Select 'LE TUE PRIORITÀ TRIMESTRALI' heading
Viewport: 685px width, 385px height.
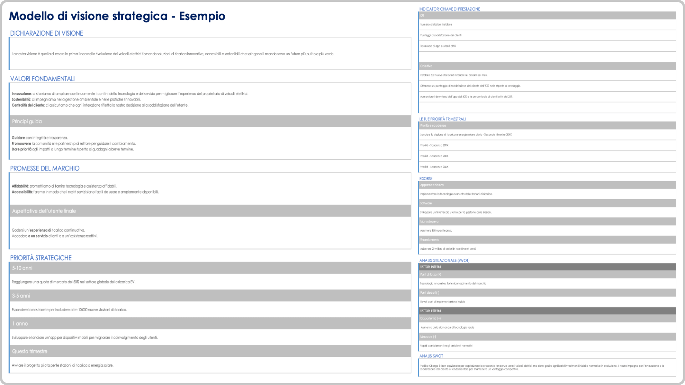pyautogui.click(x=442, y=119)
